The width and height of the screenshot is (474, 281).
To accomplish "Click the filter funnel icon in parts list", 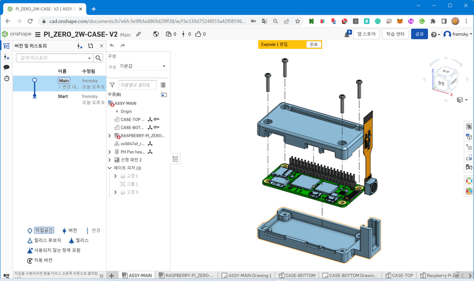I will point(112,85).
